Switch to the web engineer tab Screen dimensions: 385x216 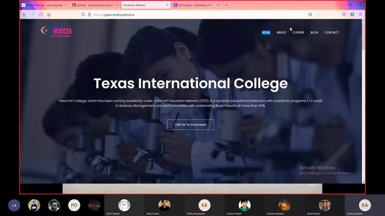click(44, 5)
